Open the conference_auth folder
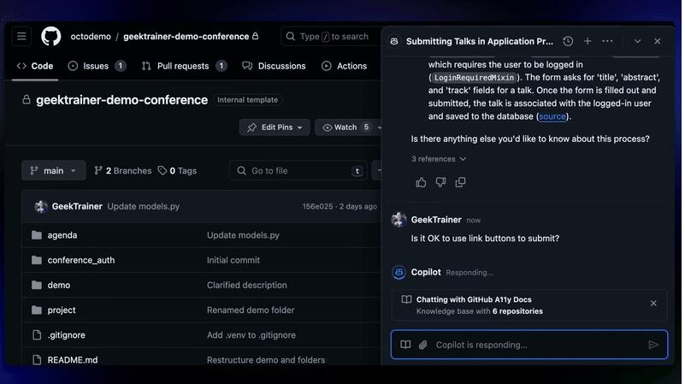 click(x=81, y=260)
